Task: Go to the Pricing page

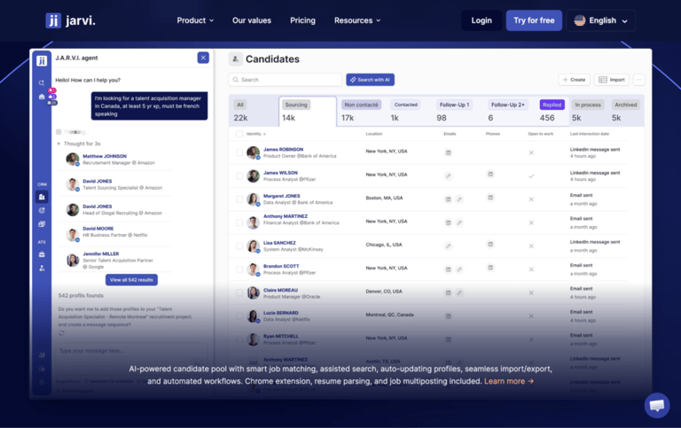Action: 302,20
